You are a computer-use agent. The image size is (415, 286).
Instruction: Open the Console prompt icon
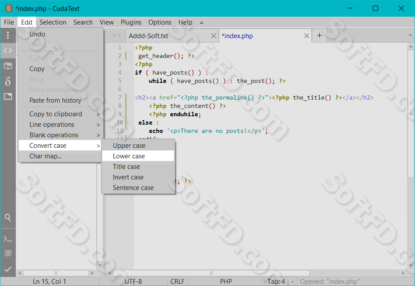(x=8, y=239)
